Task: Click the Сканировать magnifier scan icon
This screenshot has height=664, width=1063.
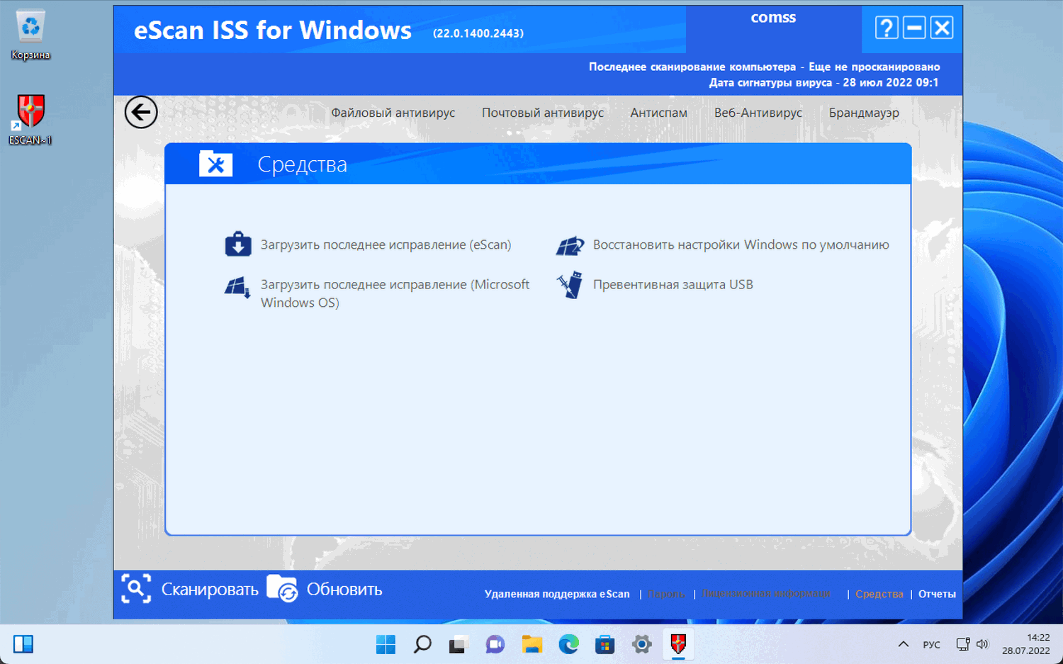Action: click(136, 589)
